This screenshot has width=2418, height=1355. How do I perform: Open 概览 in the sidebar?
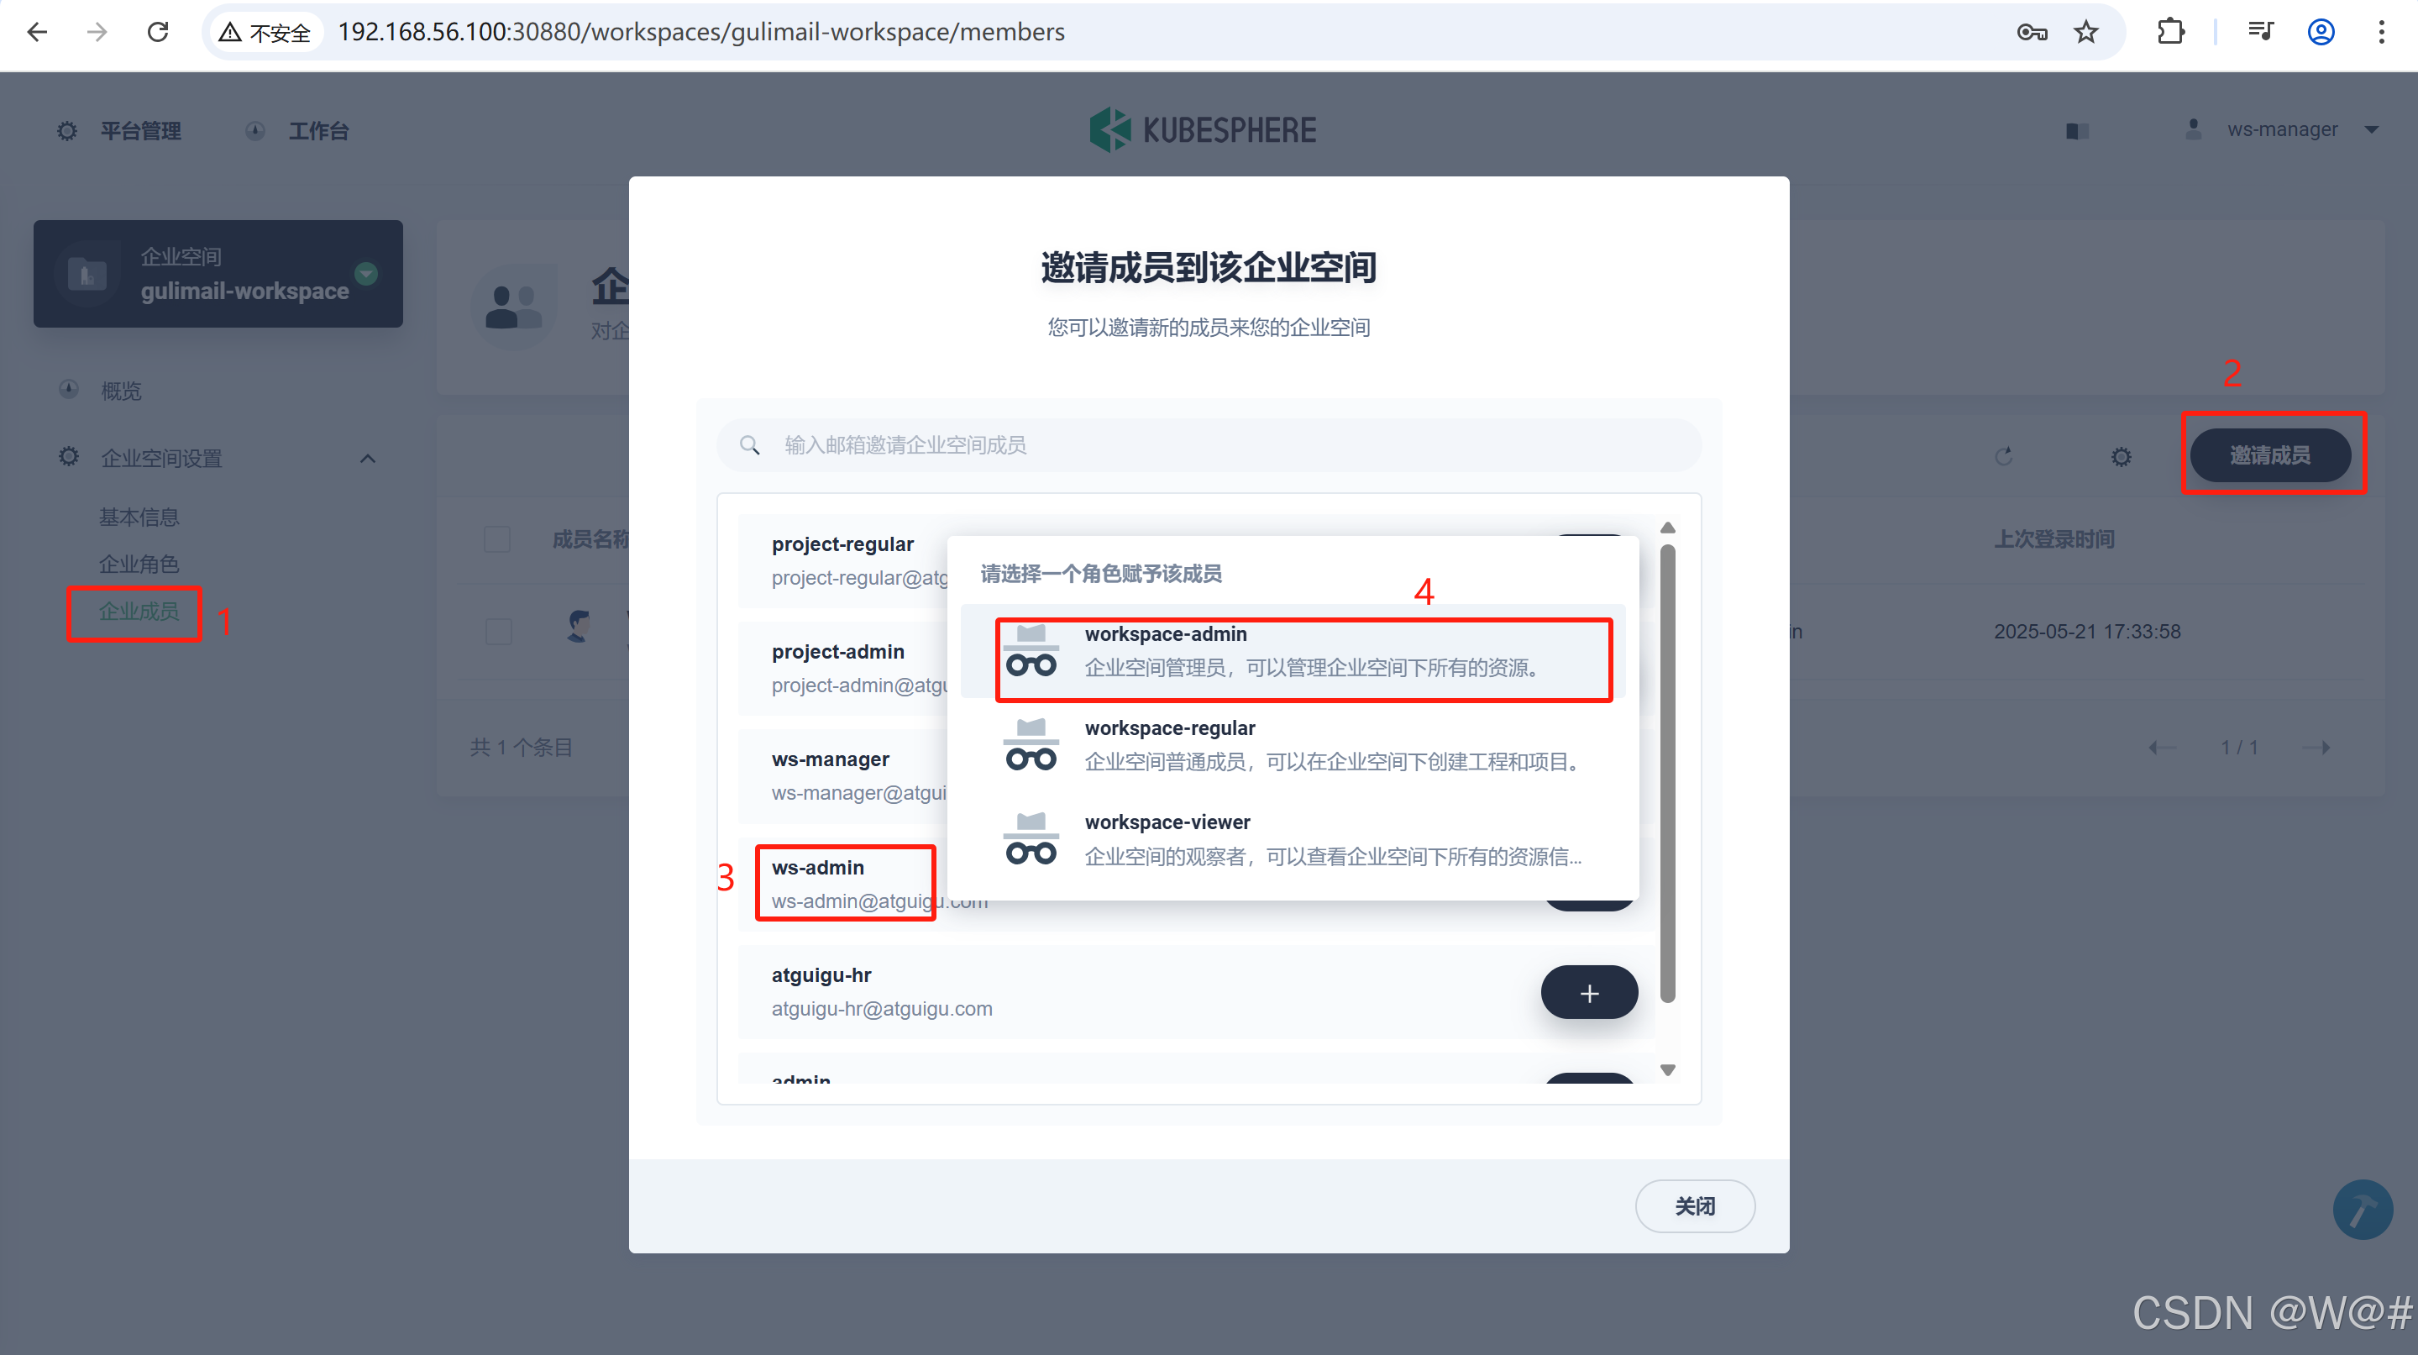pyautogui.click(x=121, y=391)
